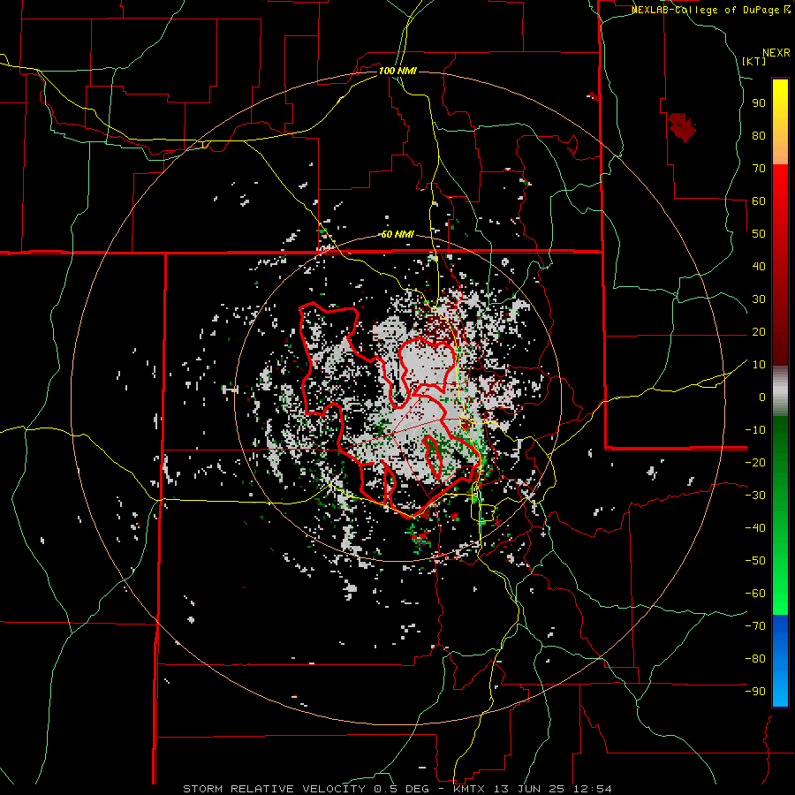Click the 100 NMI range ring label
This screenshot has width=795, height=795.
coord(397,71)
